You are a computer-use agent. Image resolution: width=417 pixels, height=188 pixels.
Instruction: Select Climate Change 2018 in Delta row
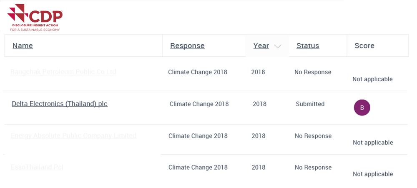(199, 104)
